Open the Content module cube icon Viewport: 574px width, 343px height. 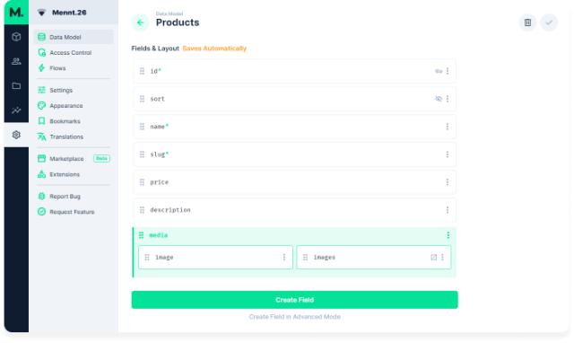[16, 37]
